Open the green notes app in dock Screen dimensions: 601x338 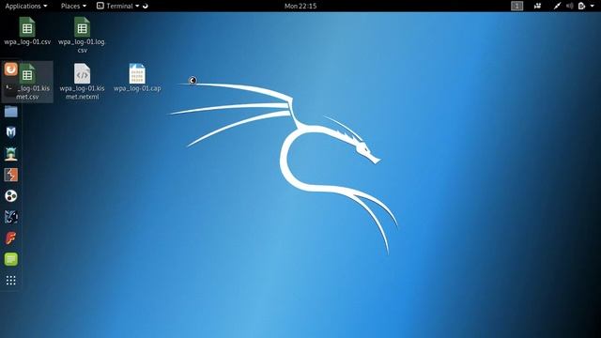(x=10, y=259)
